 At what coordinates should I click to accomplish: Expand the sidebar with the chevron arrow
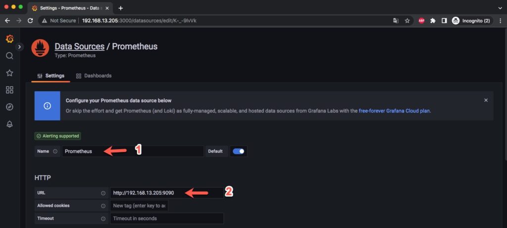coord(19,47)
